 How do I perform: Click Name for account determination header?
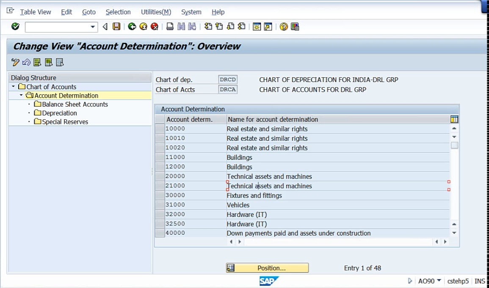[338, 119]
